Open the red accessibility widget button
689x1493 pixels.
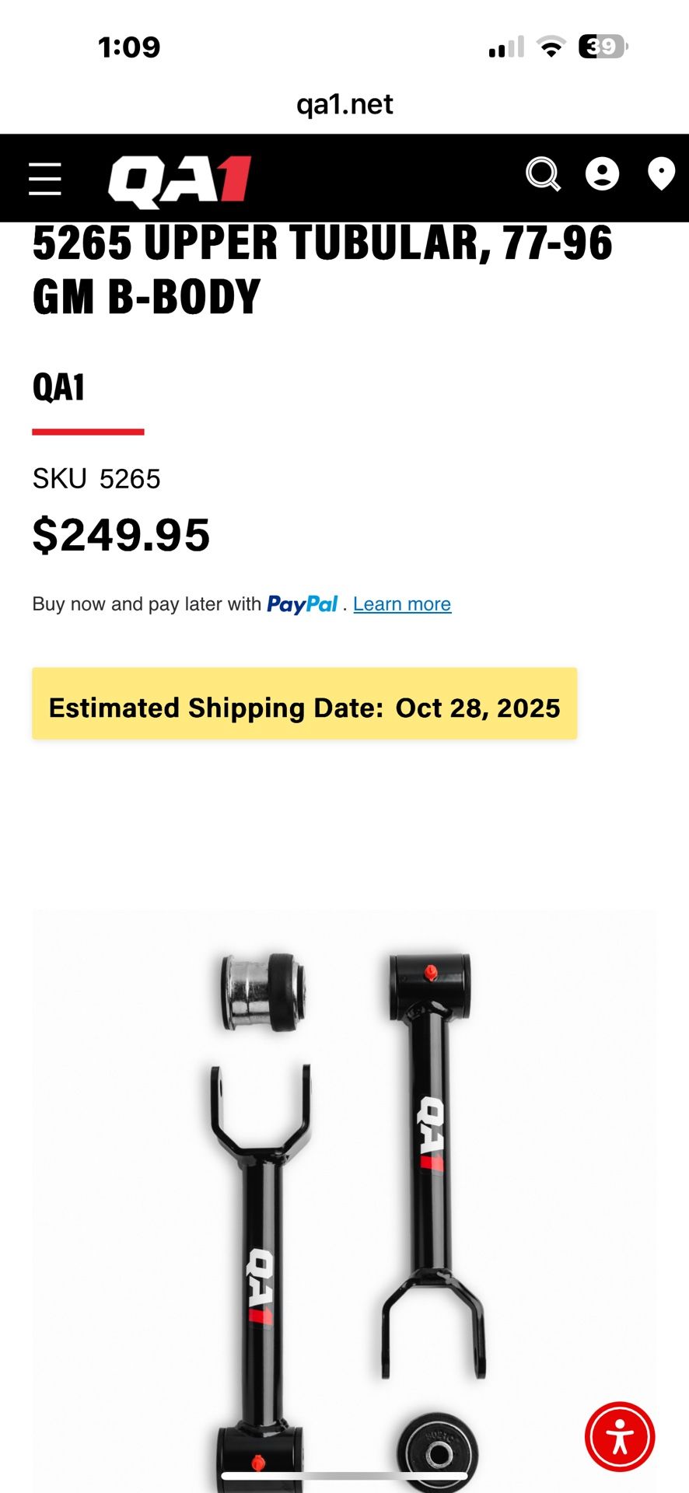coord(619,1436)
